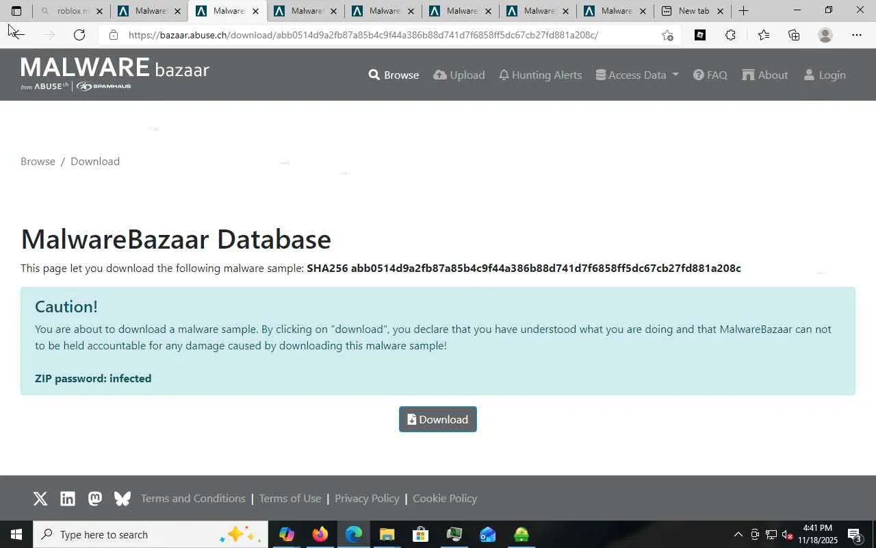This screenshot has width=876, height=548.
Task: Open Firefox from the taskbar
Action: pos(320,534)
